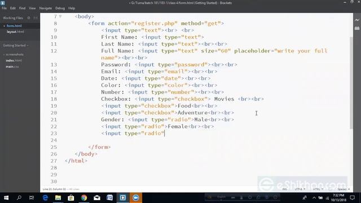361x203 pixels.
Task: Open main.css in the project tree
Action: [x=12, y=67]
